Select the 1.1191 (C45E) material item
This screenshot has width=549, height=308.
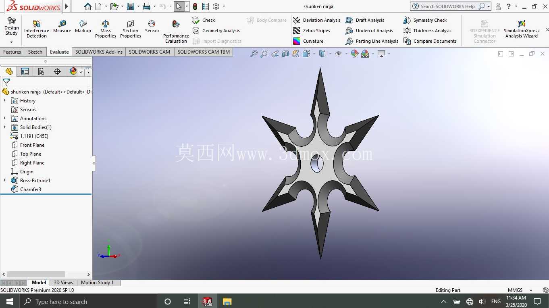coord(29,136)
